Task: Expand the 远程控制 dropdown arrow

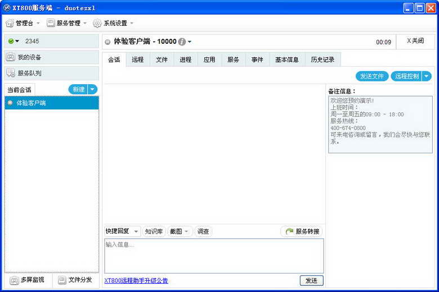Action: pyautogui.click(x=427, y=76)
